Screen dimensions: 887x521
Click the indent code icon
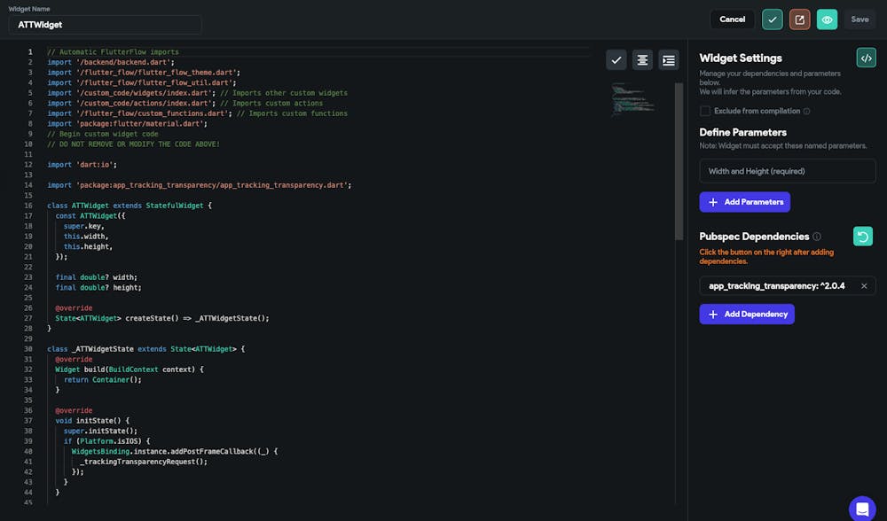tap(669, 59)
